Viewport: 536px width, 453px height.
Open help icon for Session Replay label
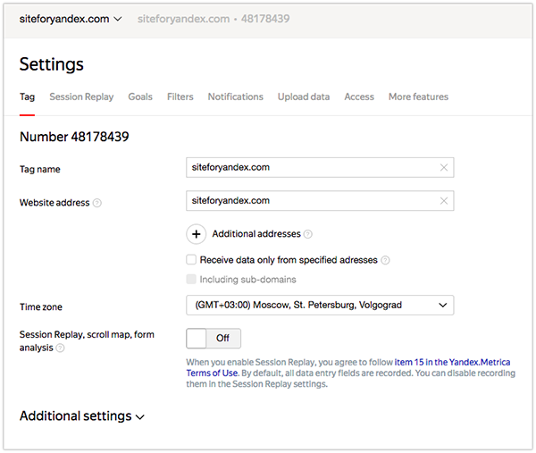(60, 348)
